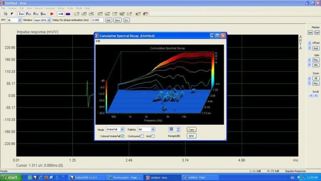Open the STI speech intelligibility icon
321x181 pixels.
point(138,14)
